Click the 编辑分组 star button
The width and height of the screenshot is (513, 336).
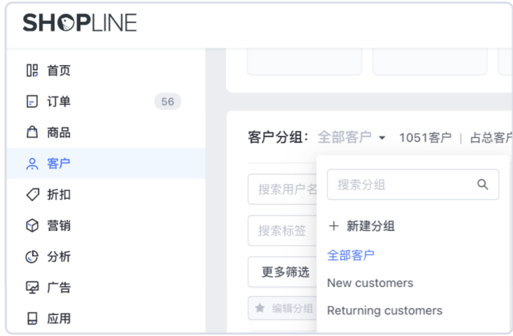(283, 308)
